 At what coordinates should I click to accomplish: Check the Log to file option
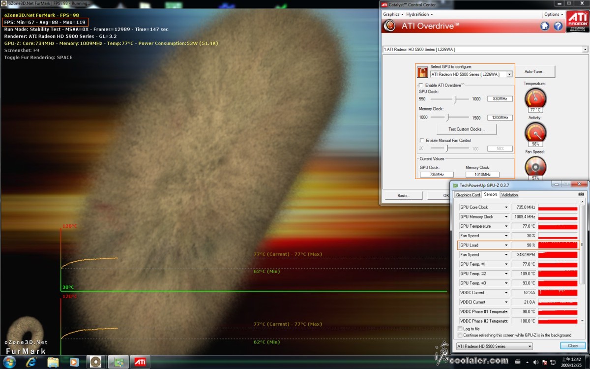[x=460, y=329]
